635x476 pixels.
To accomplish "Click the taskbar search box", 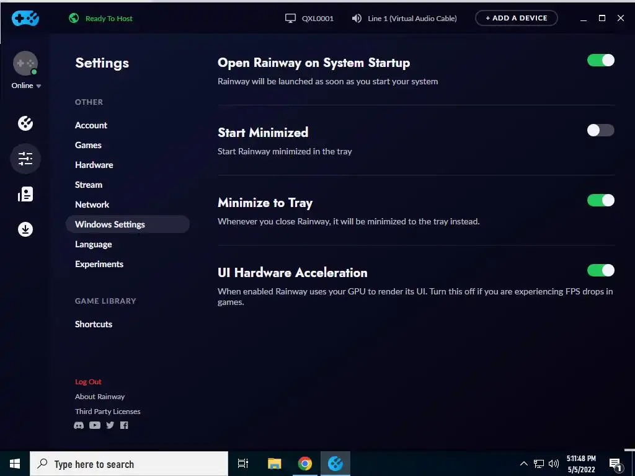I will 129,464.
